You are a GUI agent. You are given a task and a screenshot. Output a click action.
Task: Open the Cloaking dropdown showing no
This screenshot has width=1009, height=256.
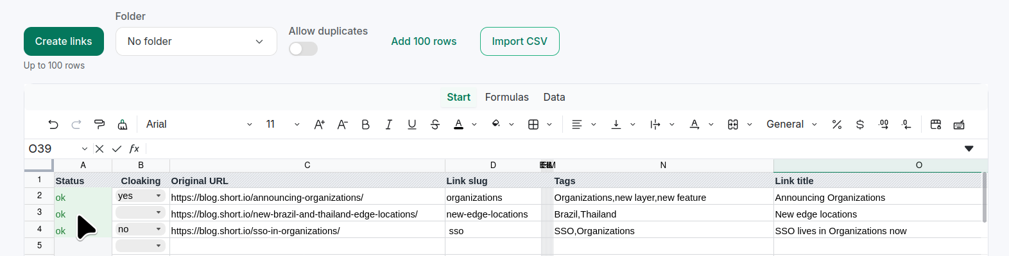coord(141,229)
